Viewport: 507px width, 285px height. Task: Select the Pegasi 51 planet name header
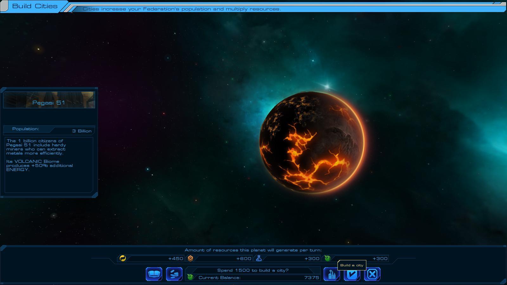point(49,103)
